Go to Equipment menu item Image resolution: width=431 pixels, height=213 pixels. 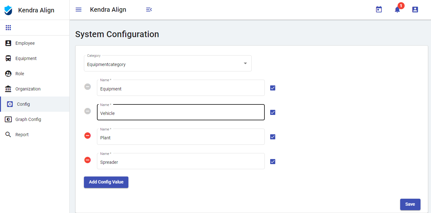[35, 58]
